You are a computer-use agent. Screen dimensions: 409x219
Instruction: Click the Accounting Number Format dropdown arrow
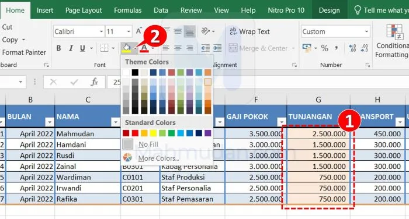point(316,48)
